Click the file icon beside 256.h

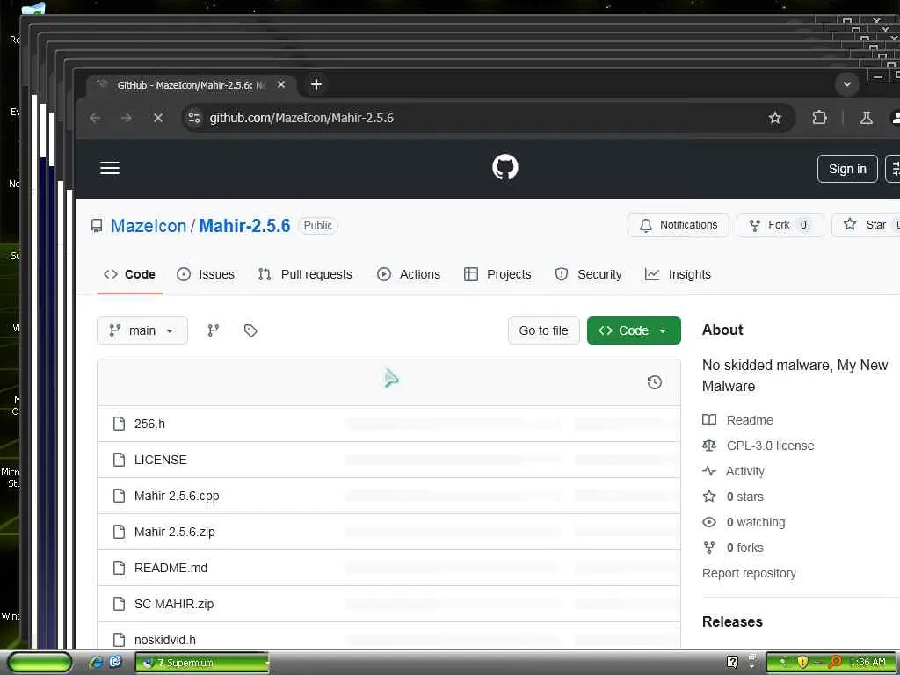coord(119,424)
